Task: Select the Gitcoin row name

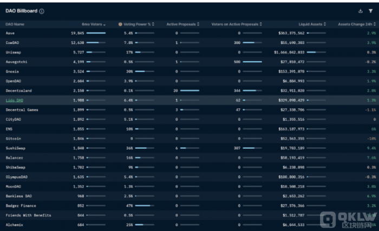Action: [14, 138]
